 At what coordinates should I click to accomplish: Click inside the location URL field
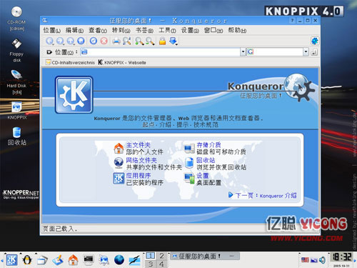coord(161,52)
